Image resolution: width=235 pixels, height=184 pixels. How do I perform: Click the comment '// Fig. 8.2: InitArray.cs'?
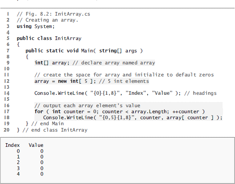(x=53, y=14)
